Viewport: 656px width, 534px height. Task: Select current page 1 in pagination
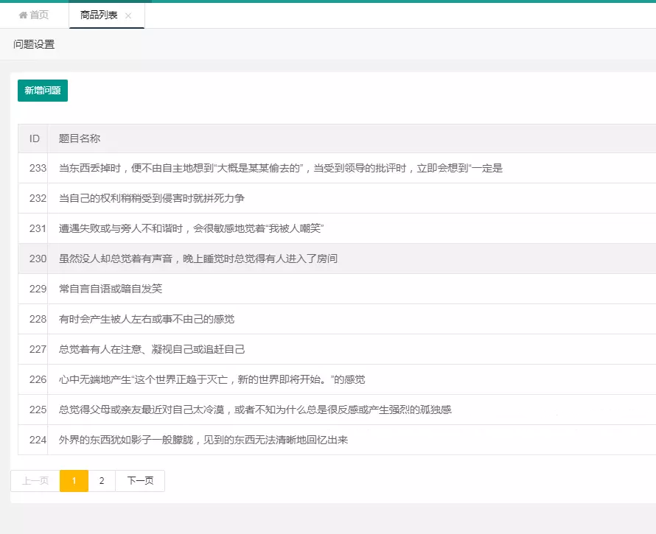[74, 481]
